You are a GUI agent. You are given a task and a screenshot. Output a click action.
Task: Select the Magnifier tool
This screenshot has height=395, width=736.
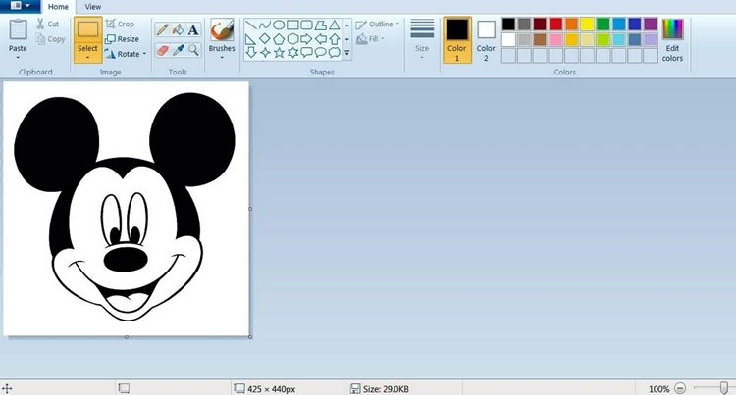tap(192, 49)
